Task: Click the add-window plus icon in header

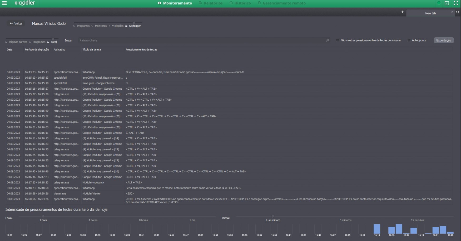Action: pyautogui.click(x=447, y=3)
